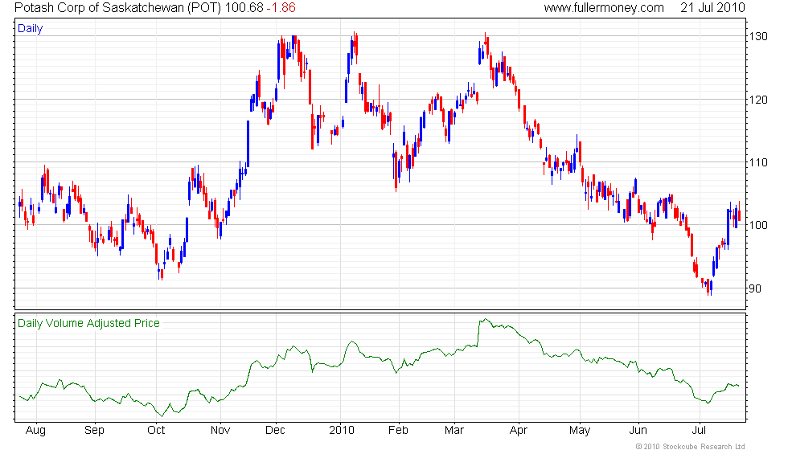This screenshot has width=788, height=450.
Task: Click the Jul month axis label
Action: tap(699, 431)
